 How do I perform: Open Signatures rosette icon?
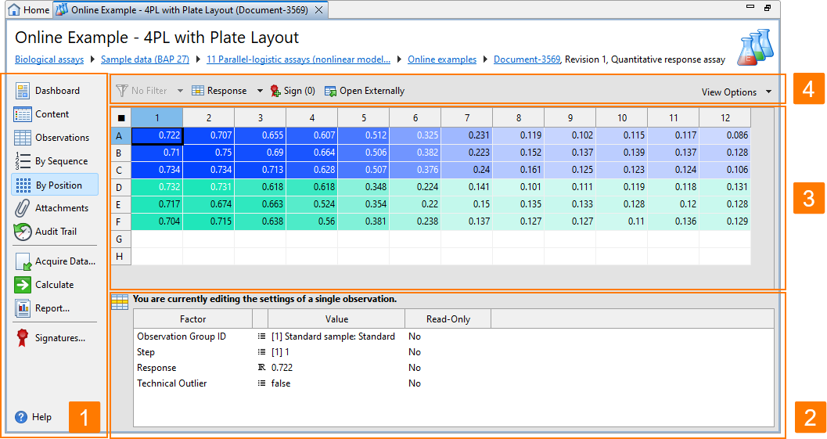point(22,338)
